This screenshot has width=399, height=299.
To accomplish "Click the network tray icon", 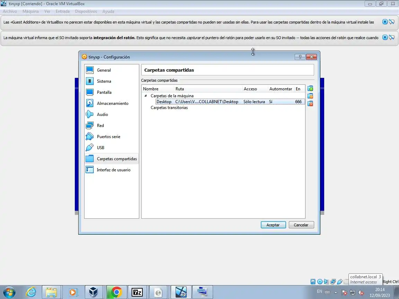I will pos(353,292).
